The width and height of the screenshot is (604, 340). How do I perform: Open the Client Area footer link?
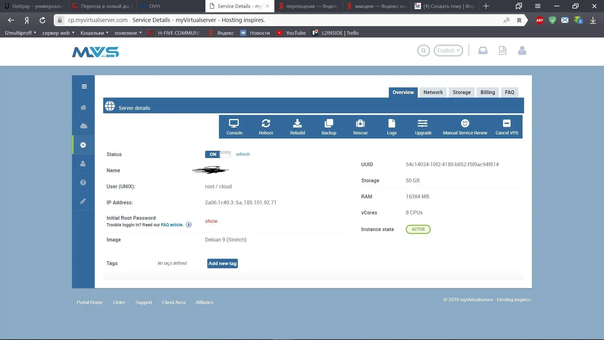[174, 302]
